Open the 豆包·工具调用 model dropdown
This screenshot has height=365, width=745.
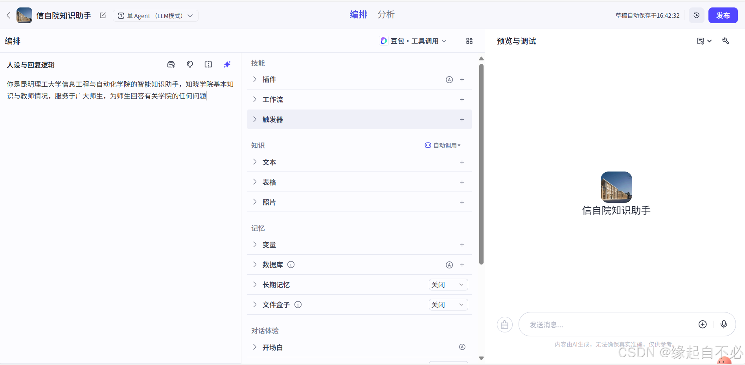pyautogui.click(x=414, y=41)
